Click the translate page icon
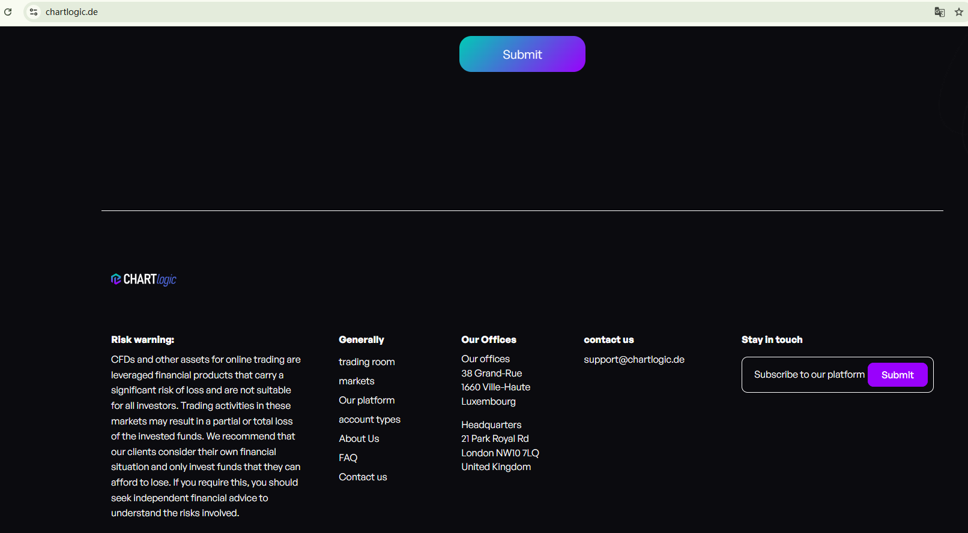This screenshot has width=968, height=533. point(940,12)
